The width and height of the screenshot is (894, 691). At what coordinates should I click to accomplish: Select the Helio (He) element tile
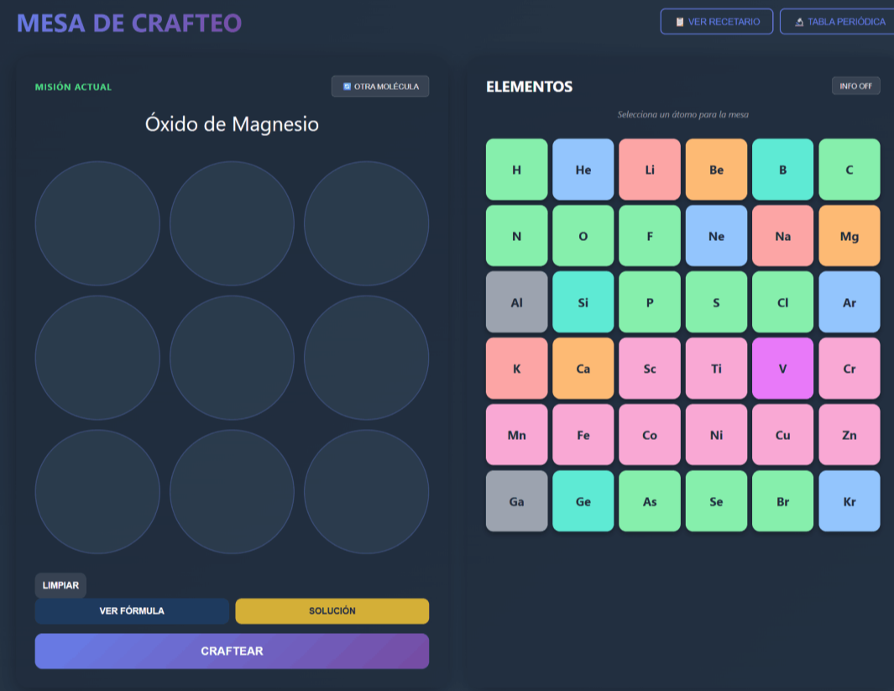tap(583, 170)
